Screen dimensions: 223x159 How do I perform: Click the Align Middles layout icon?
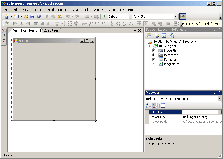coord(42,23)
